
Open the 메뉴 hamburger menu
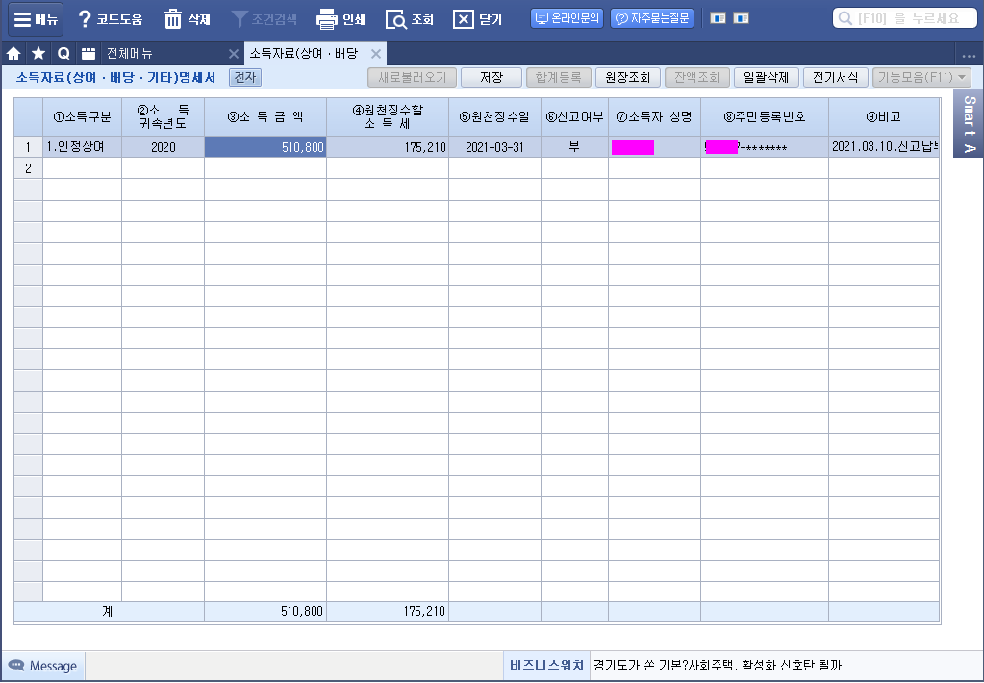pyautogui.click(x=36, y=19)
